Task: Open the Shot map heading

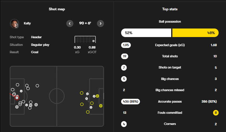Action: click(57, 9)
